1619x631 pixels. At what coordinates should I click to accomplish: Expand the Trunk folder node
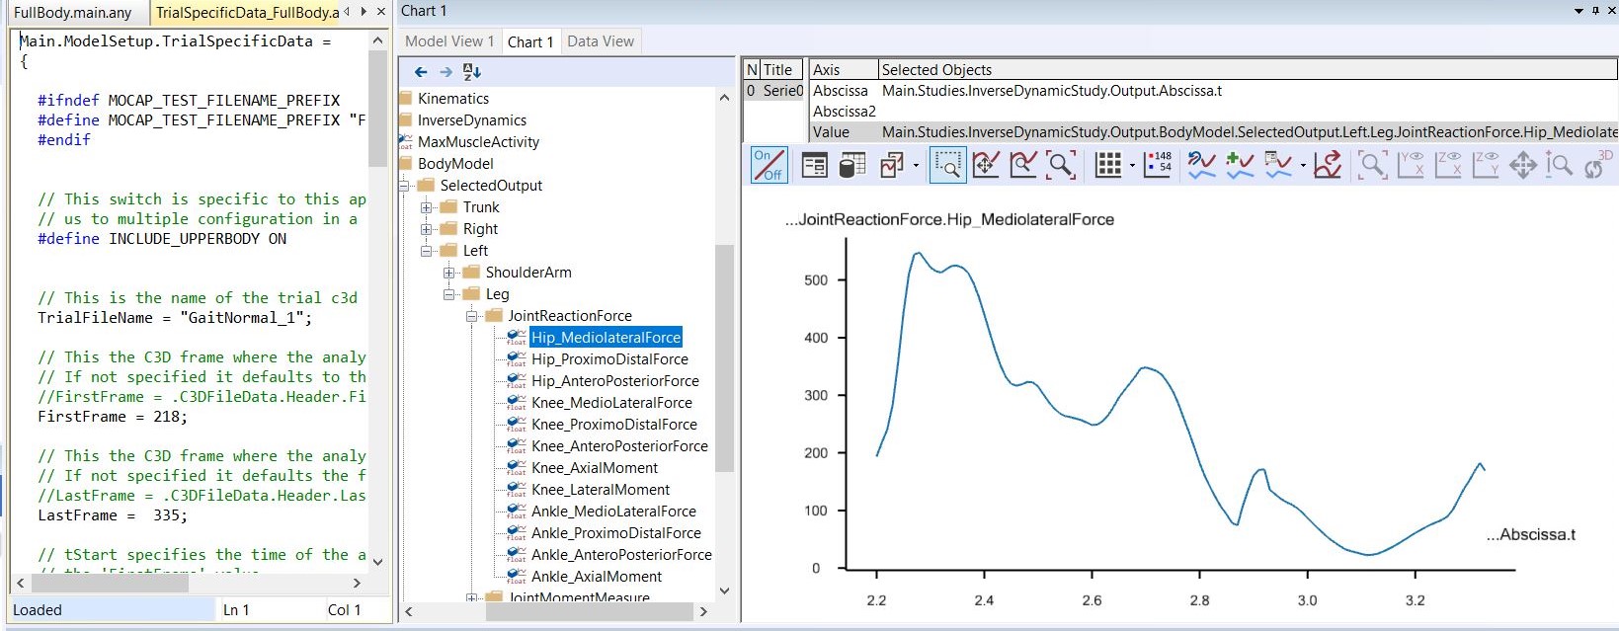pos(427,207)
